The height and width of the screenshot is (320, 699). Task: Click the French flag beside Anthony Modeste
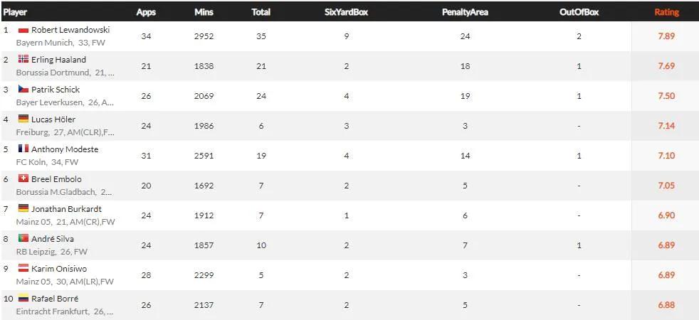click(23, 149)
